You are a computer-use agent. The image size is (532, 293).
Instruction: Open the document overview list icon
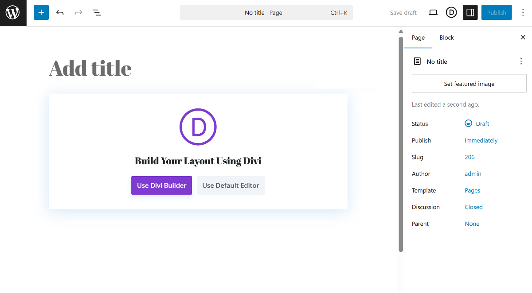pyautogui.click(x=97, y=13)
